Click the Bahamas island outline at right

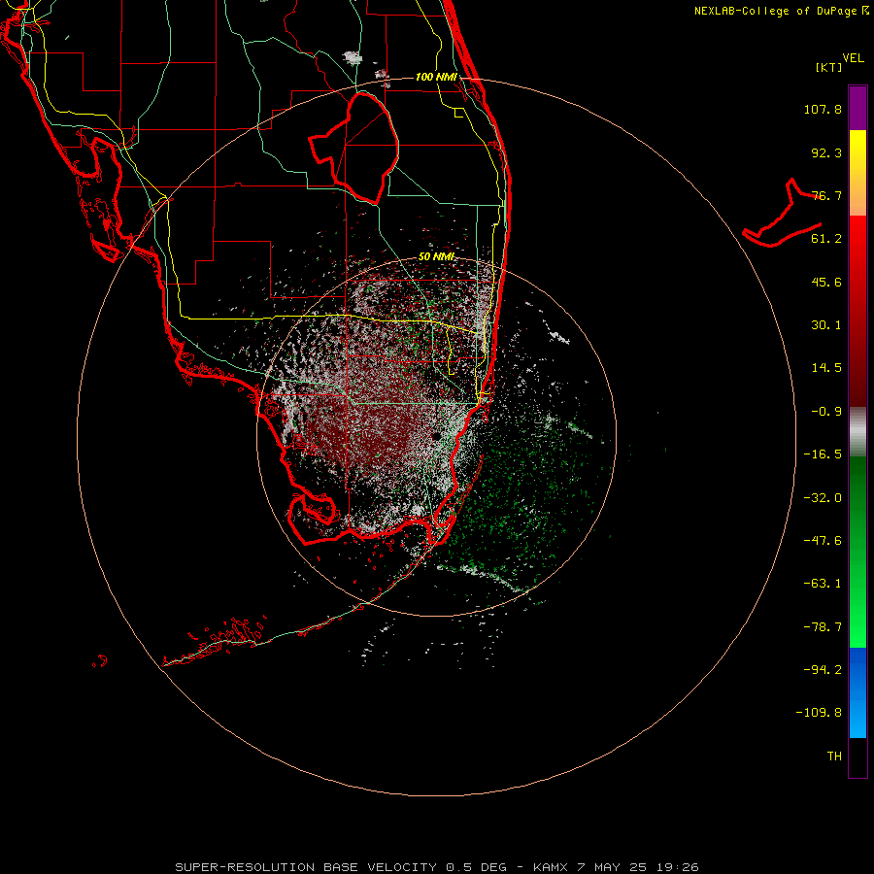click(782, 214)
